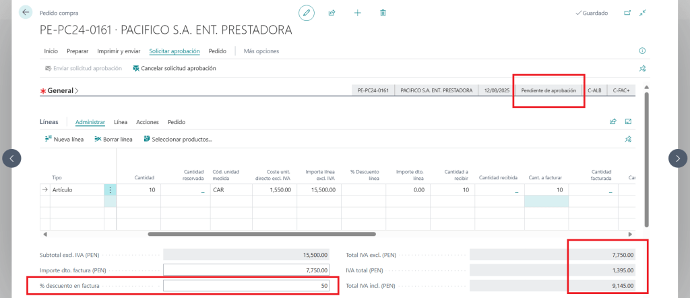Open page in new window icon
690x298 pixels.
pos(627,13)
